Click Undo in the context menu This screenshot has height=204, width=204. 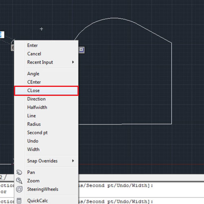(x=46, y=141)
